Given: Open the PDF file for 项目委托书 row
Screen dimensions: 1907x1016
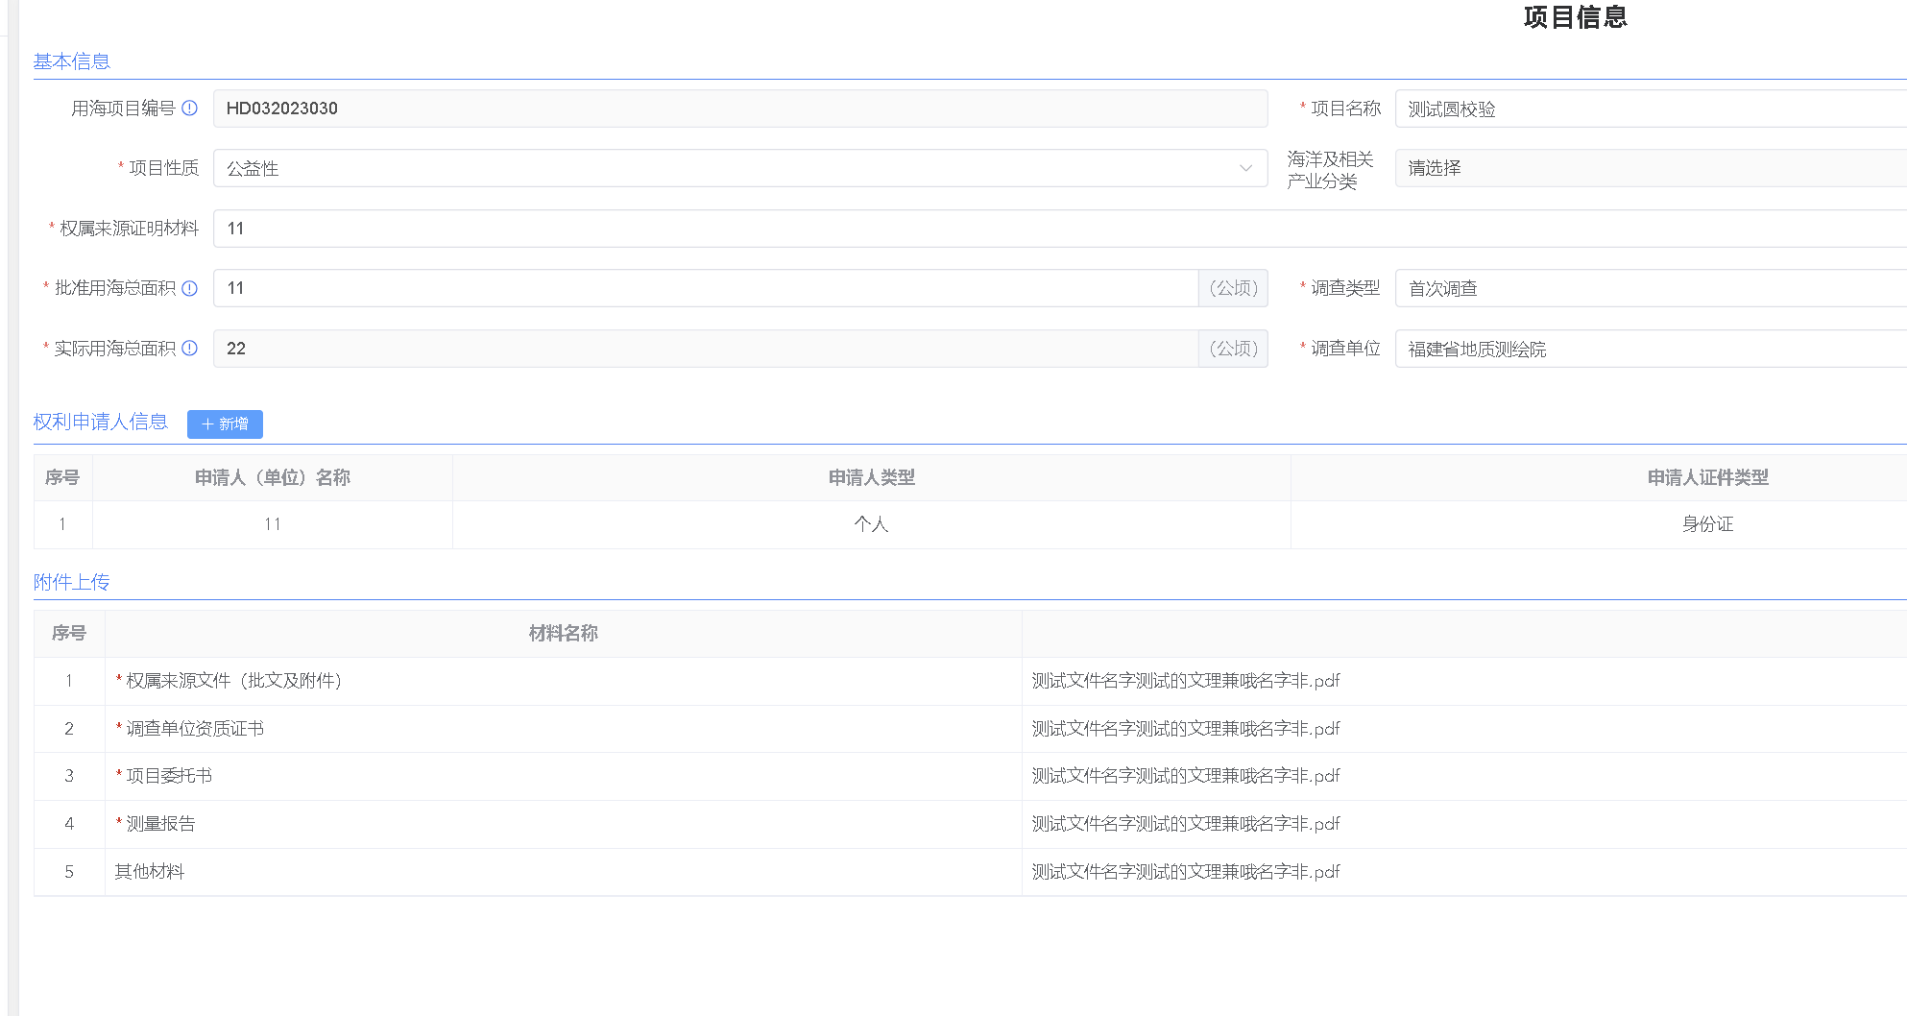Looking at the screenshot, I should [1185, 776].
